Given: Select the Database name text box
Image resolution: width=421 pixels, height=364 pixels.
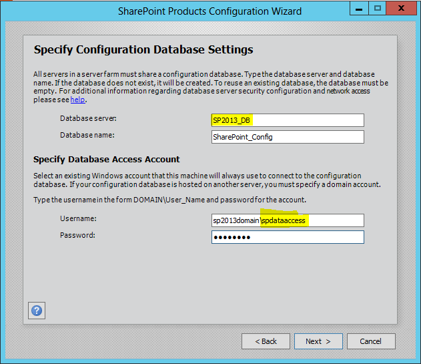Looking at the screenshot, I should pos(288,137).
